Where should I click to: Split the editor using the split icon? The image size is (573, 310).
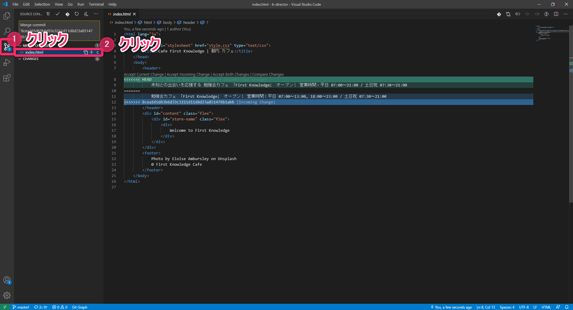pyautogui.click(x=556, y=14)
